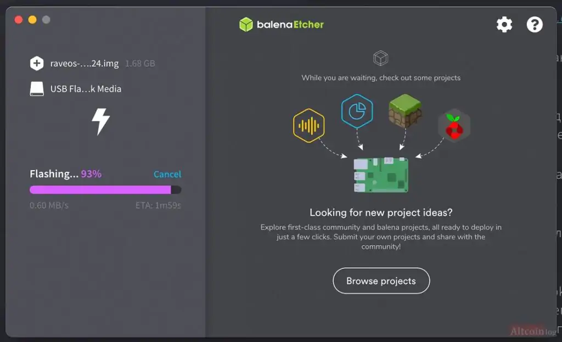
Task: Click the cube icon above the waiting message
Action: [x=380, y=58]
